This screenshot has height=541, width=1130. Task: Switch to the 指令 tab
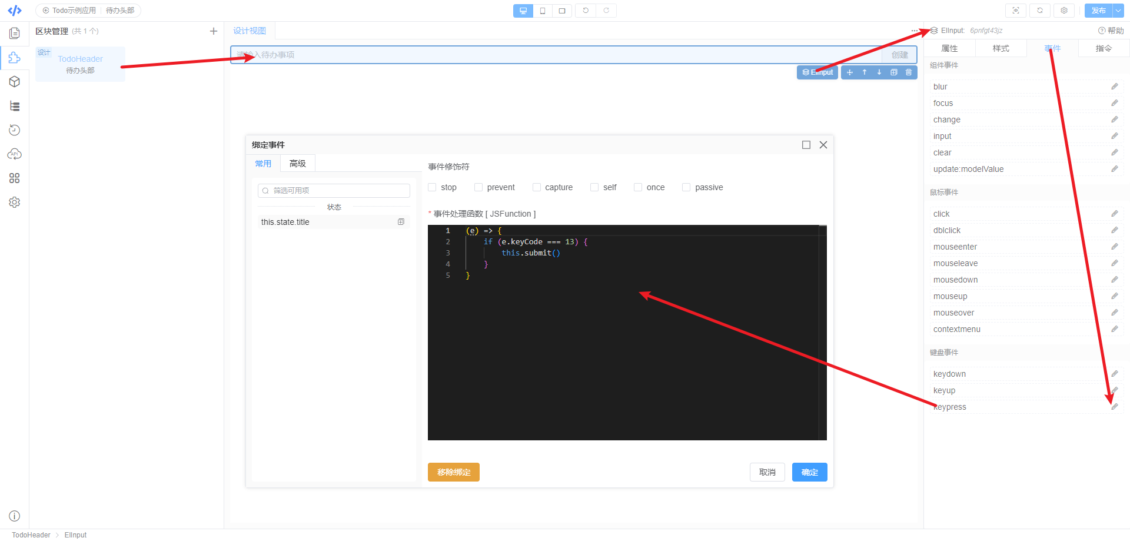tap(1104, 48)
